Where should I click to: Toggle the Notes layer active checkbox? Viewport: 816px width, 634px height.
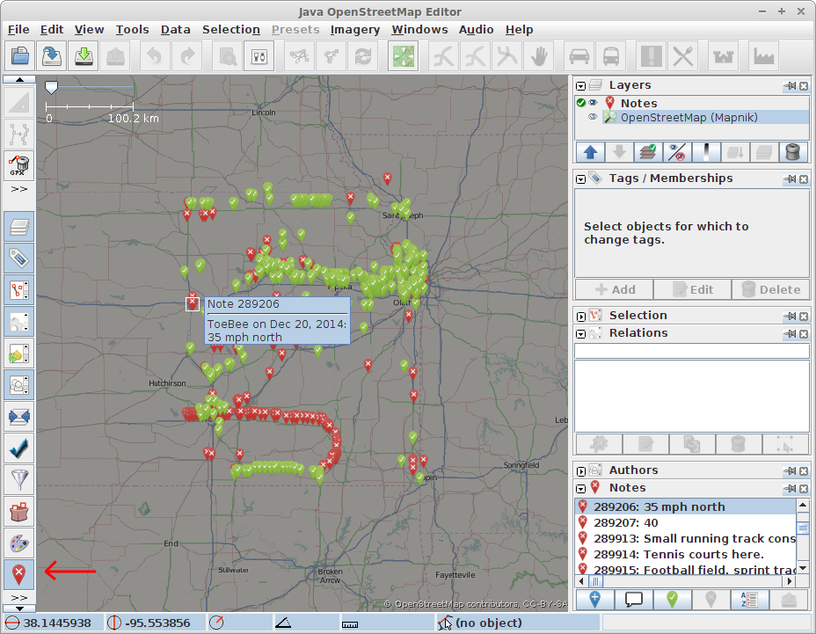580,102
